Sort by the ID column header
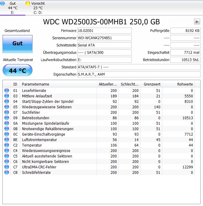 pos(15,84)
